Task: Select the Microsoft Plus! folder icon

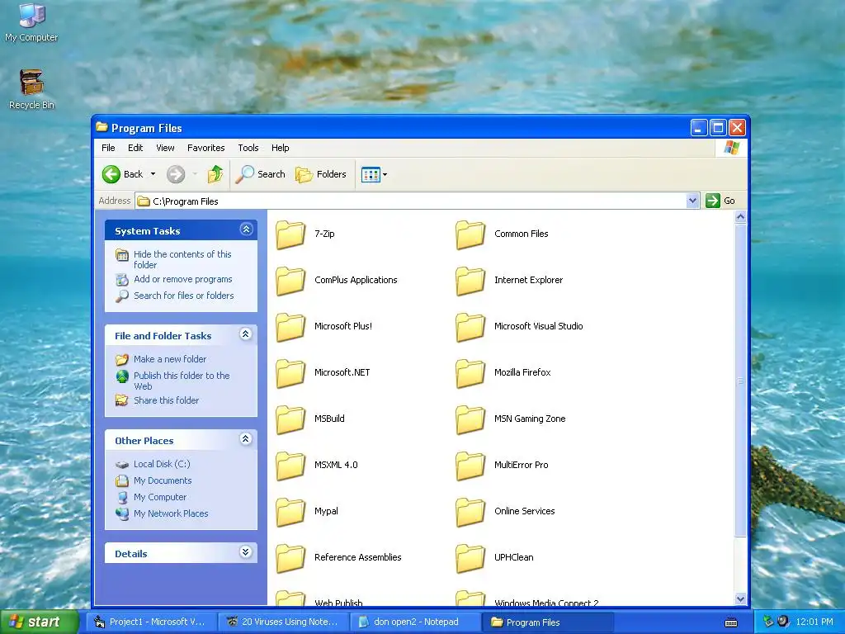Action: 290,327
